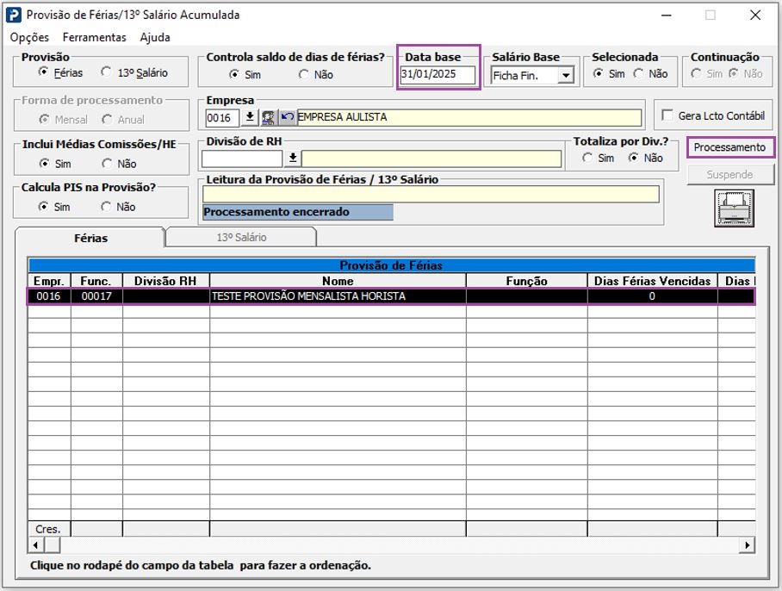Click the printer icon button
Image resolution: width=782 pixels, height=591 pixels.
point(734,208)
